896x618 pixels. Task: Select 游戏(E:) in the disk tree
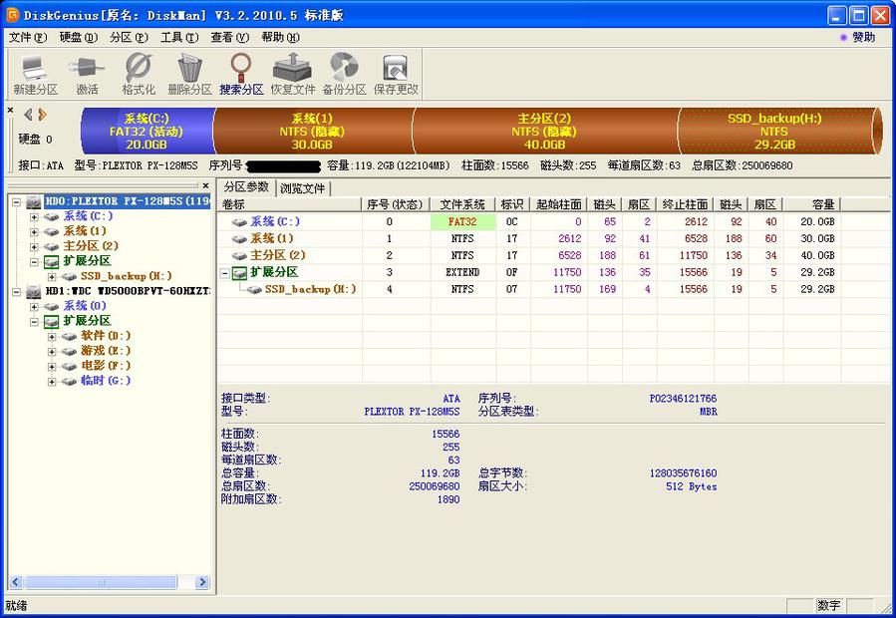[x=106, y=351]
